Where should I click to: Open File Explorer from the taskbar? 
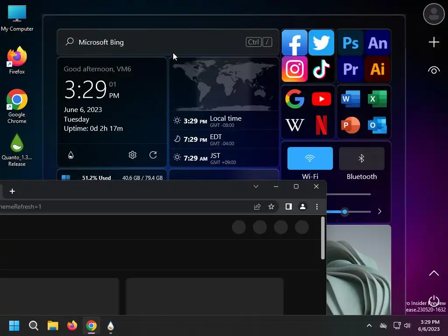[x=53, y=325]
